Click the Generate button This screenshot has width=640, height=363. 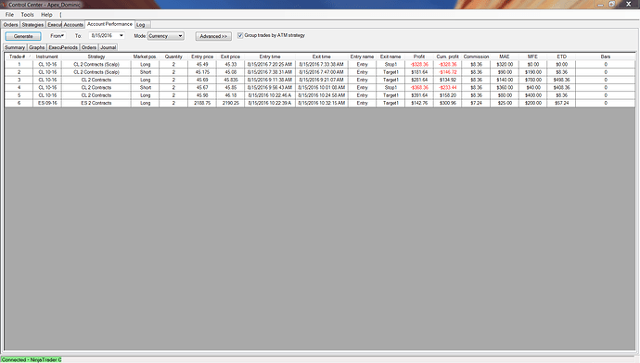pyautogui.click(x=23, y=36)
